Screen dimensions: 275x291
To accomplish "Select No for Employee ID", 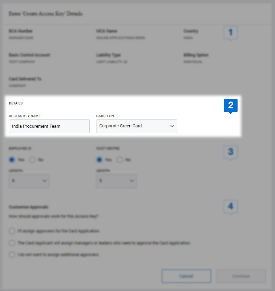I will coord(32,160).
